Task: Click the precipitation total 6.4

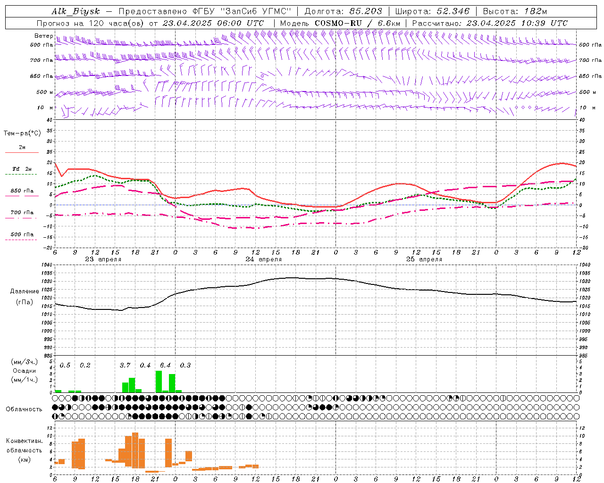Action: [x=165, y=366]
